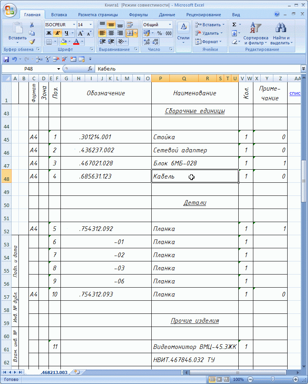The height and width of the screenshot is (384, 308).
Task: Apply percent style to the cell
Action: [x=159, y=33]
